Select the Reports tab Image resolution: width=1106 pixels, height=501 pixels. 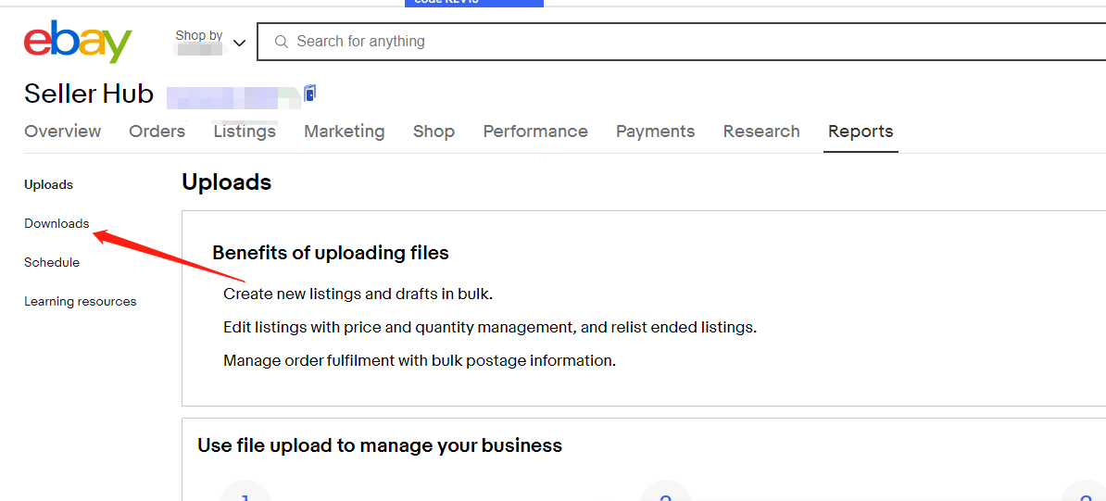click(861, 132)
